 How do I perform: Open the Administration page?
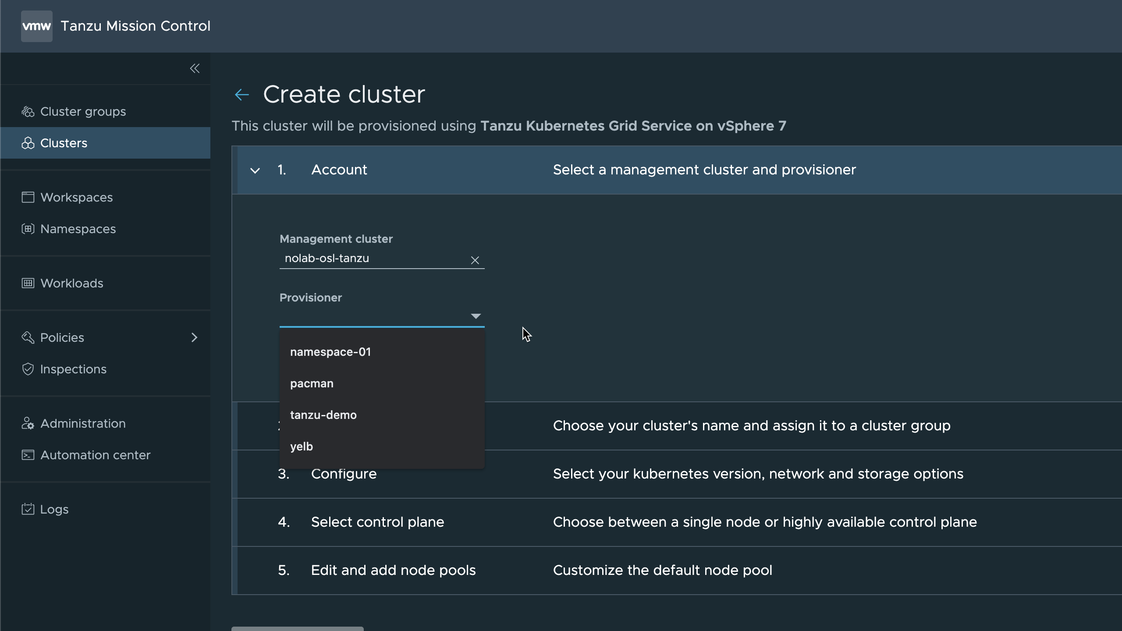105,423
